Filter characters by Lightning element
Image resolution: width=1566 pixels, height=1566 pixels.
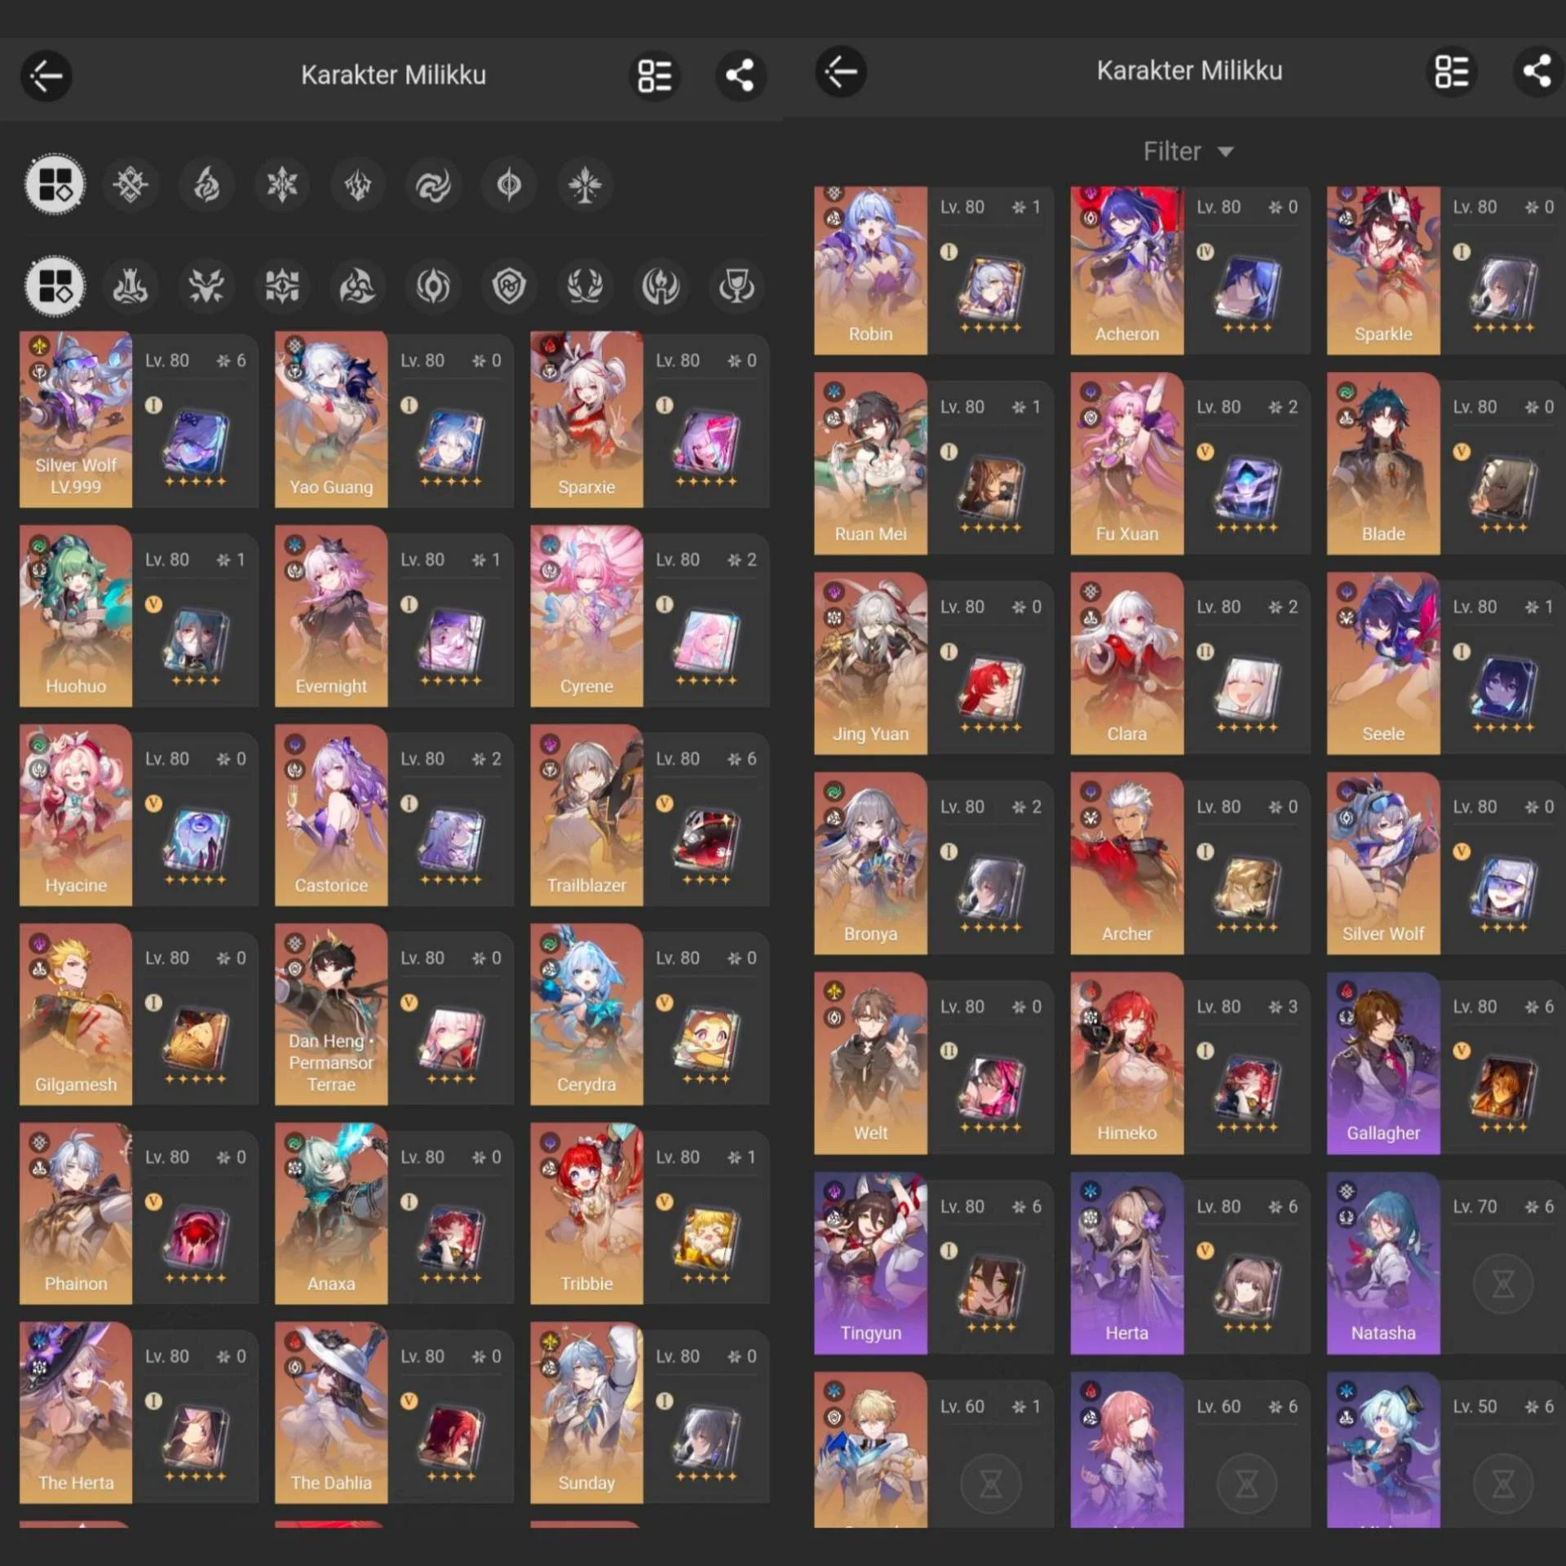tap(358, 184)
